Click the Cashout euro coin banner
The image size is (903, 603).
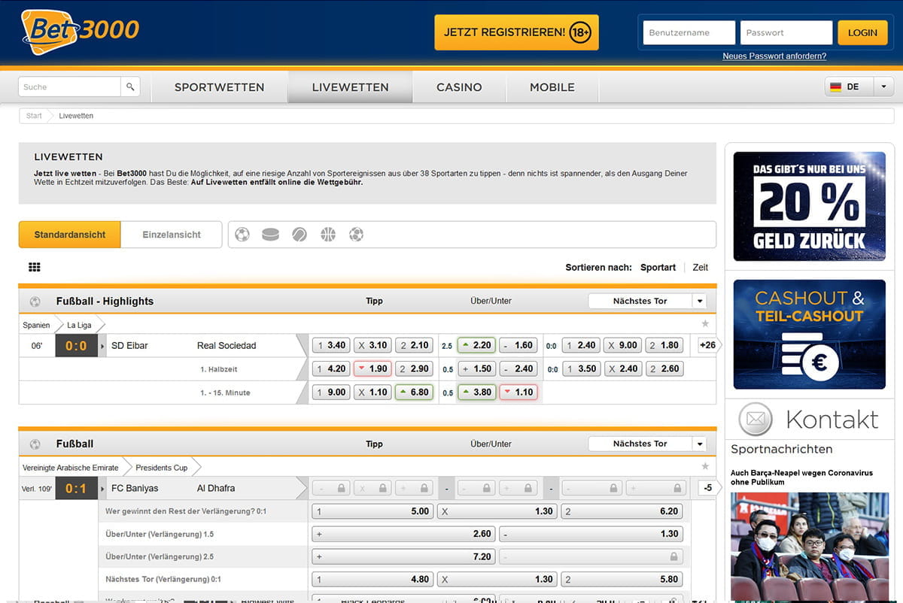pyautogui.click(x=809, y=335)
